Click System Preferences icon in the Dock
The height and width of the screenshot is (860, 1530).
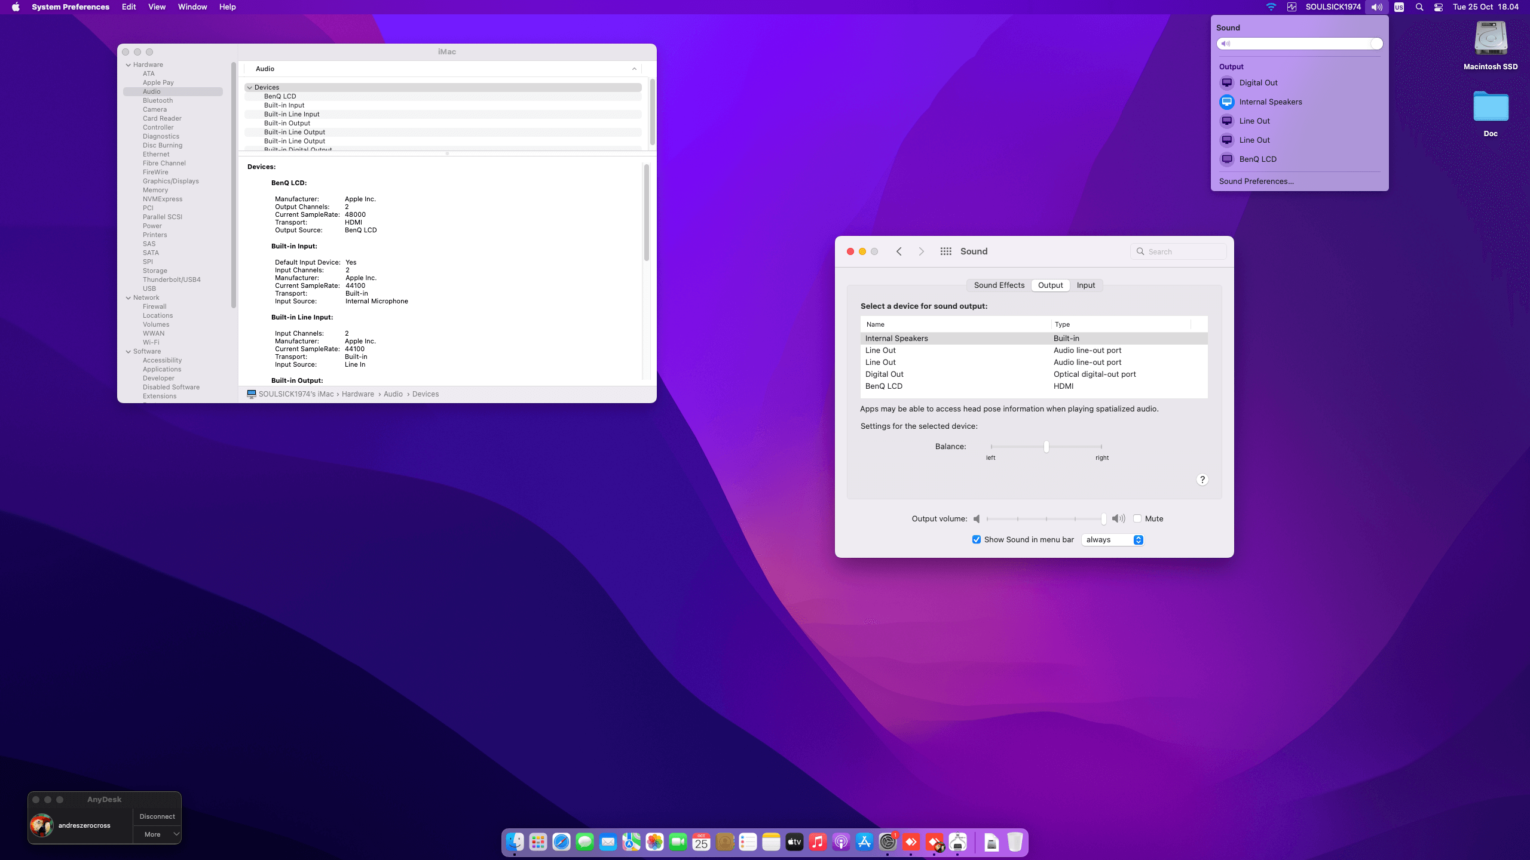(888, 842)
